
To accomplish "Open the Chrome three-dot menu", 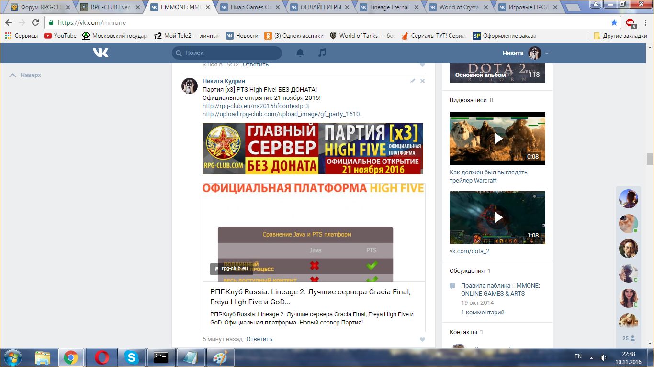I will click(x=645, y=22).
